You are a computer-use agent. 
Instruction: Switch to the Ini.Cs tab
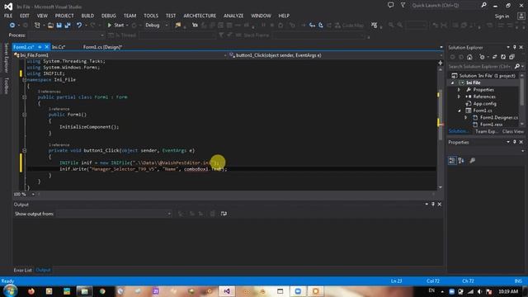(59, 47)
